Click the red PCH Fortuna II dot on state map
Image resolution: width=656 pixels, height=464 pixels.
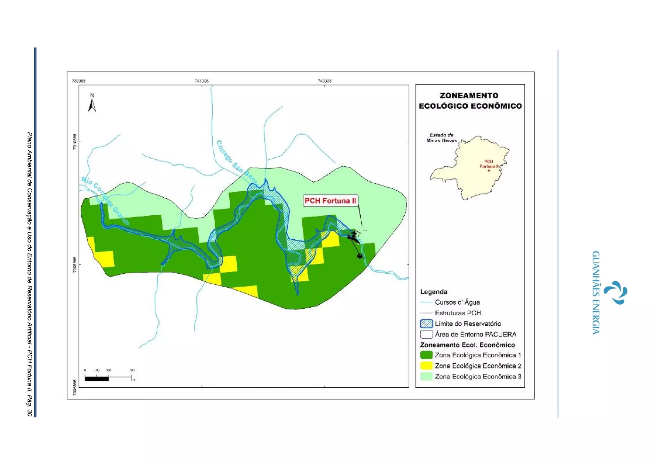(489, 170)
